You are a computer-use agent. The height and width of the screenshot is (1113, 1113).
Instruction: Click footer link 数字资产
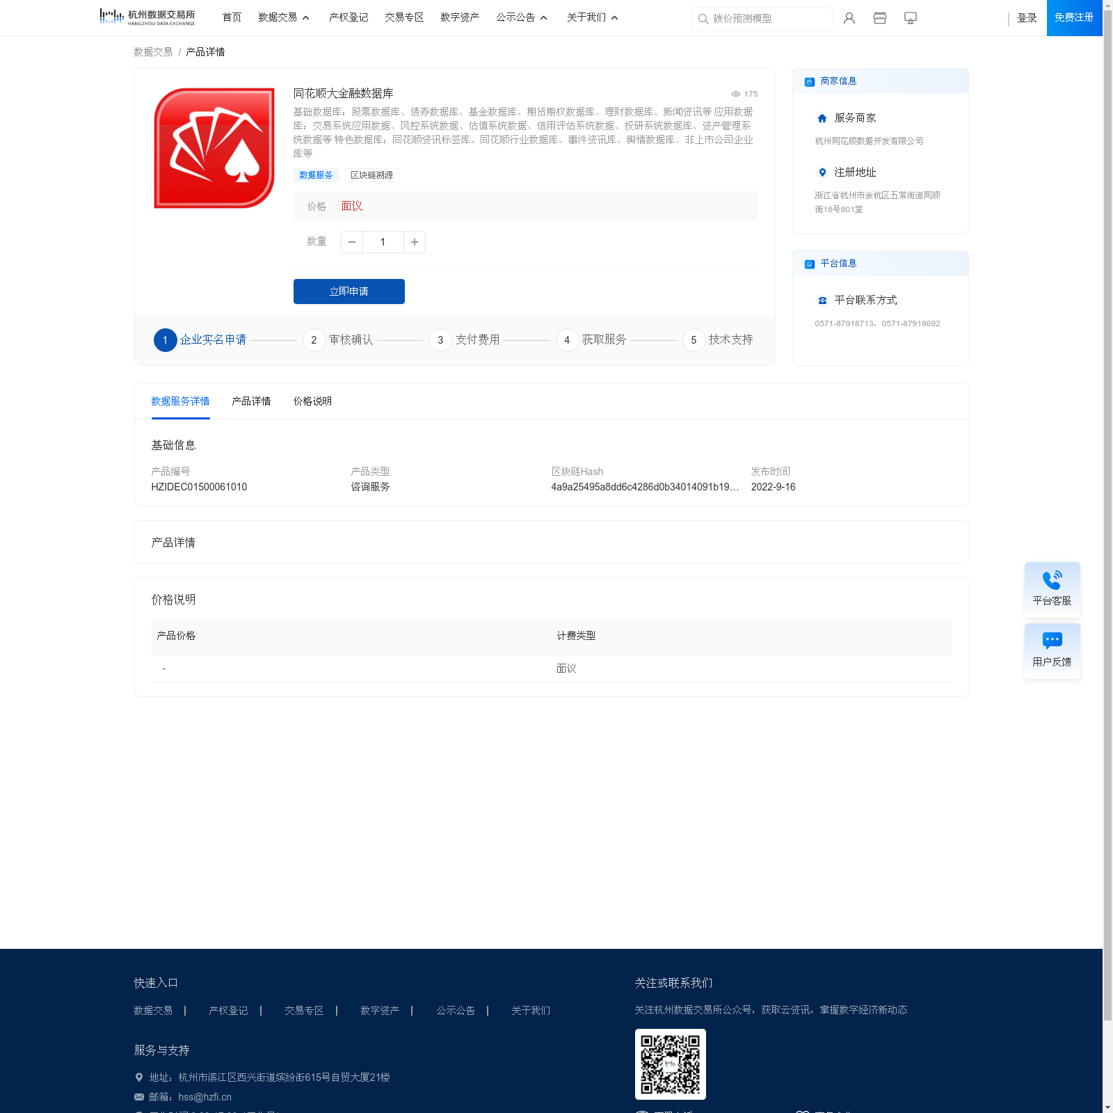[x=380, y=1011]
